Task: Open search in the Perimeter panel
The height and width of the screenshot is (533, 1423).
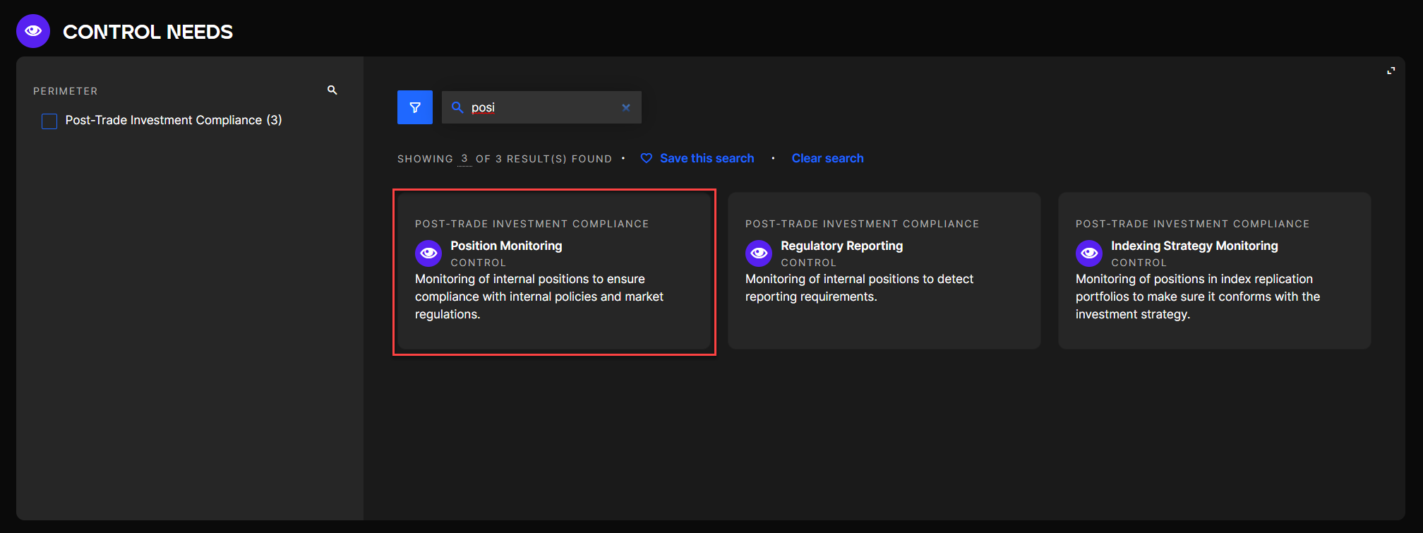Action: click(332, 90)
